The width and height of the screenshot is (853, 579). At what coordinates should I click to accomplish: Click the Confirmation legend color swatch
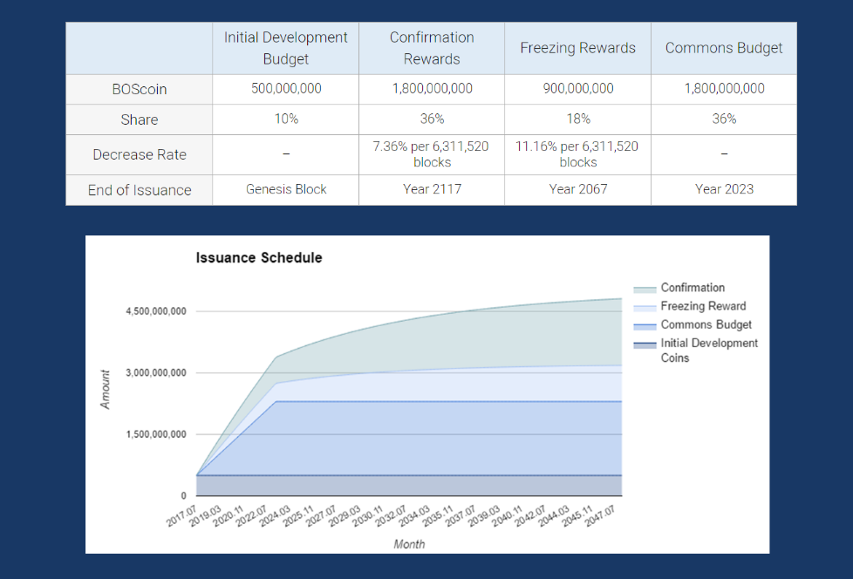click(645, 289)
